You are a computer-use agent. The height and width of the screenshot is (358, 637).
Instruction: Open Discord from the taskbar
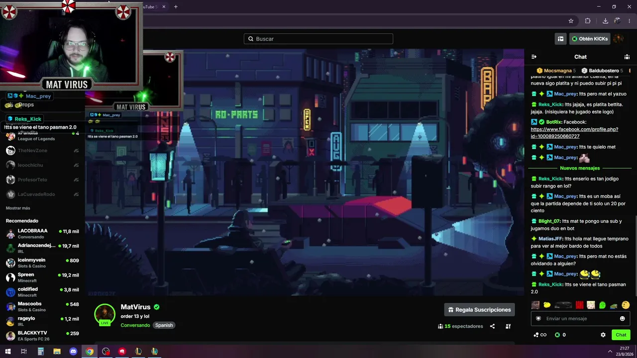click(x=73, y=352)
